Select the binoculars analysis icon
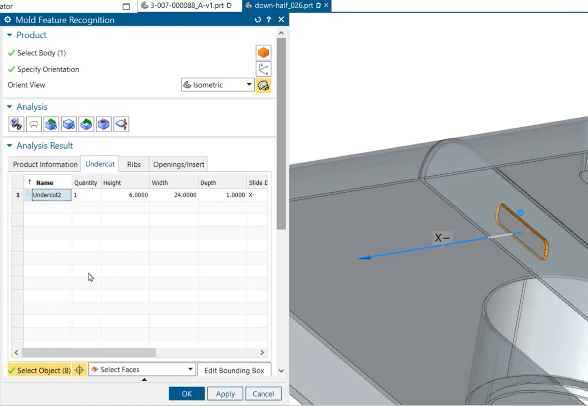Viewport: 588px width, 406px height. pyautogui.click(x=16, y=124)
